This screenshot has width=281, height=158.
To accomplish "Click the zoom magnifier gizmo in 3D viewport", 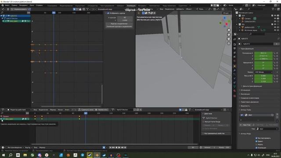I will [x=229, y=30].
